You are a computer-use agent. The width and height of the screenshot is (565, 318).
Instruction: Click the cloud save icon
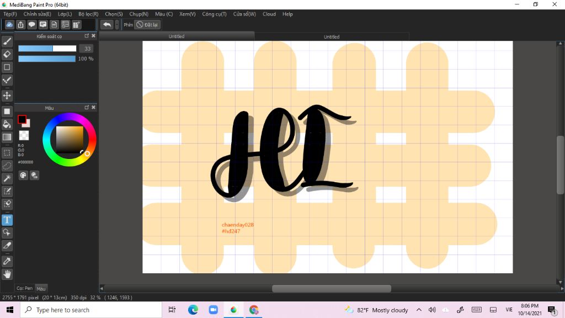click(9, 24)
